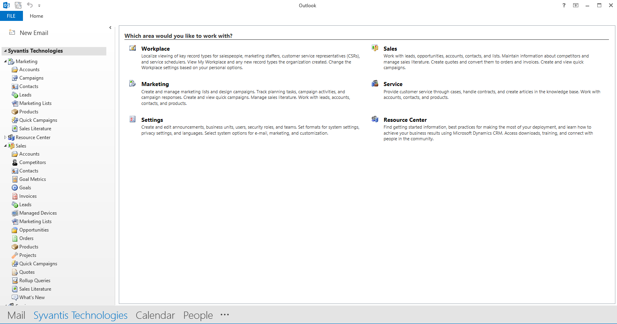Click the Send/Receive quick access icon
This screenshot has width=617, height=324.
[18, 5]
